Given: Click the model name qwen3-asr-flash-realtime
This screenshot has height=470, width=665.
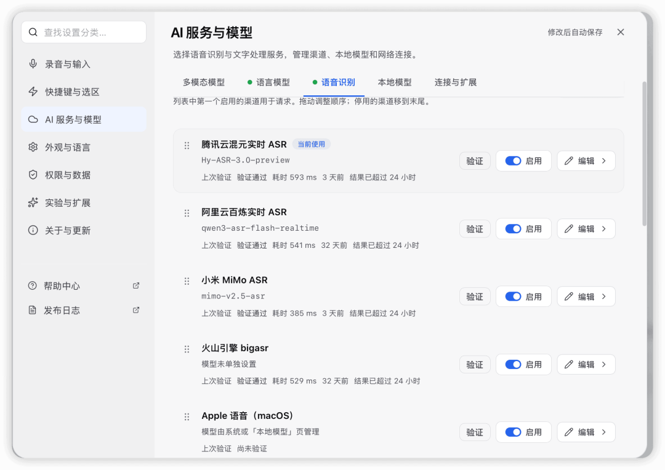Looking at the screenshot, I should pos(260,228).
